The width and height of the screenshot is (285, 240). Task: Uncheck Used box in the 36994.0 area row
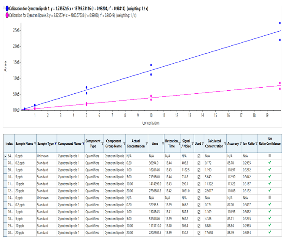198,163
